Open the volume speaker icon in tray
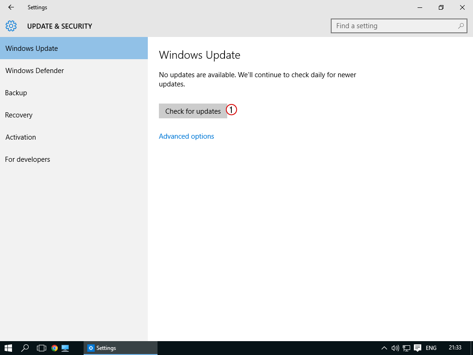473x355 pixels. point(395,348)
